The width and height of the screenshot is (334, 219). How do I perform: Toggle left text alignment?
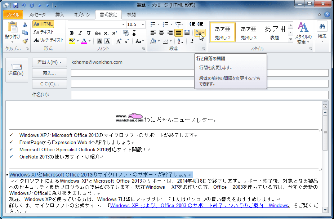[153, 33]
